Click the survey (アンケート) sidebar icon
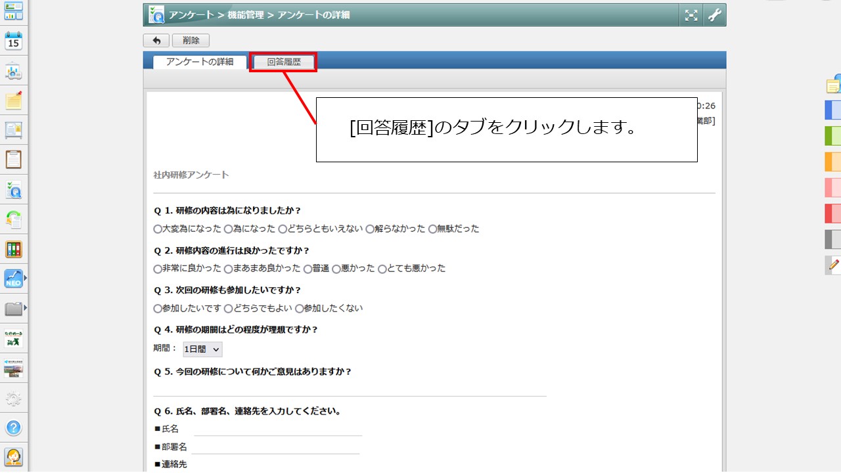The height and width of the screenshot is (473, 841). tap(14, 189)
